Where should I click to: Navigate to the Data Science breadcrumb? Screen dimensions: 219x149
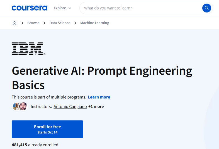(x=60, y=23)
